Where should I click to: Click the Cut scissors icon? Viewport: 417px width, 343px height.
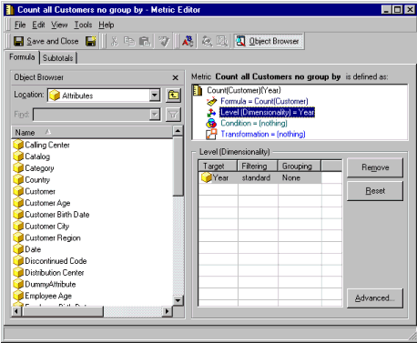pyautogui.click(x=115, y=41)
